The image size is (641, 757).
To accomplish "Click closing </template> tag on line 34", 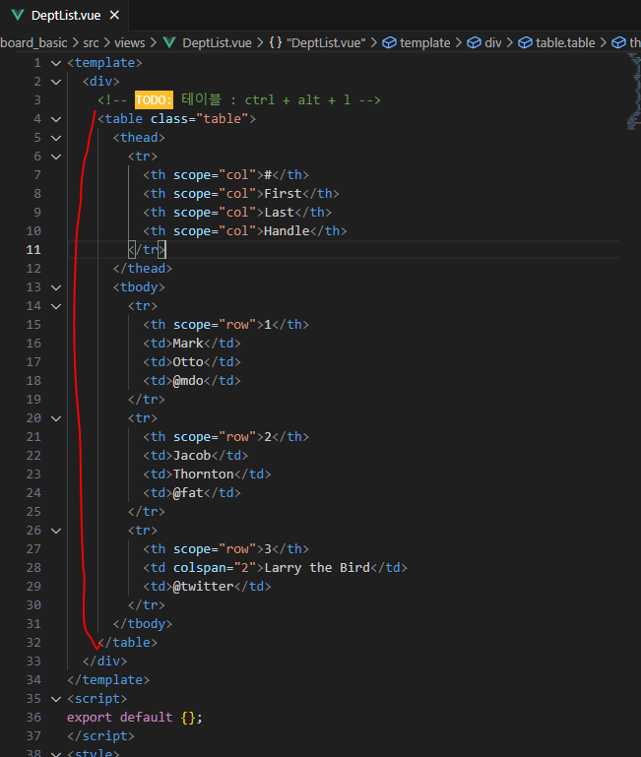I will click(108, 680).
